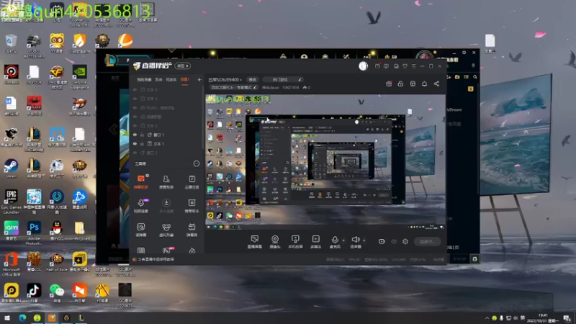576x324 pixels.
Task: Toggle visibility eye for 文本 4 source
Action: [135, 89]
